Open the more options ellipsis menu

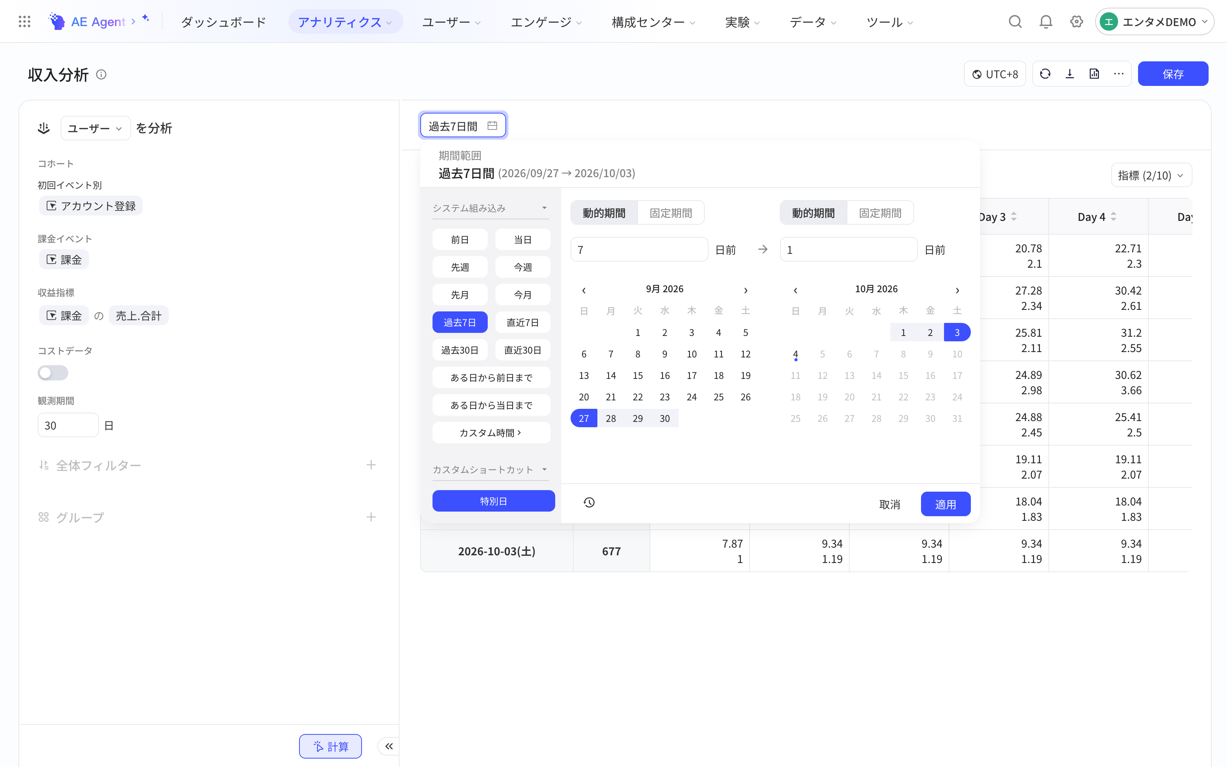pyautogui.click(x=1118, y=74)
